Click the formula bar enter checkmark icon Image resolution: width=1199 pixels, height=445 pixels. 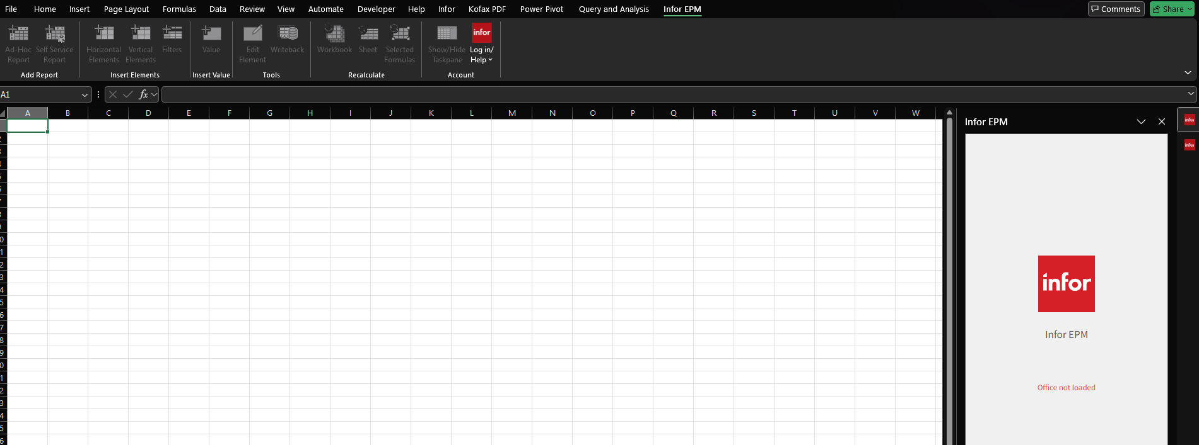pyautogui.click(x=128, y=94)
